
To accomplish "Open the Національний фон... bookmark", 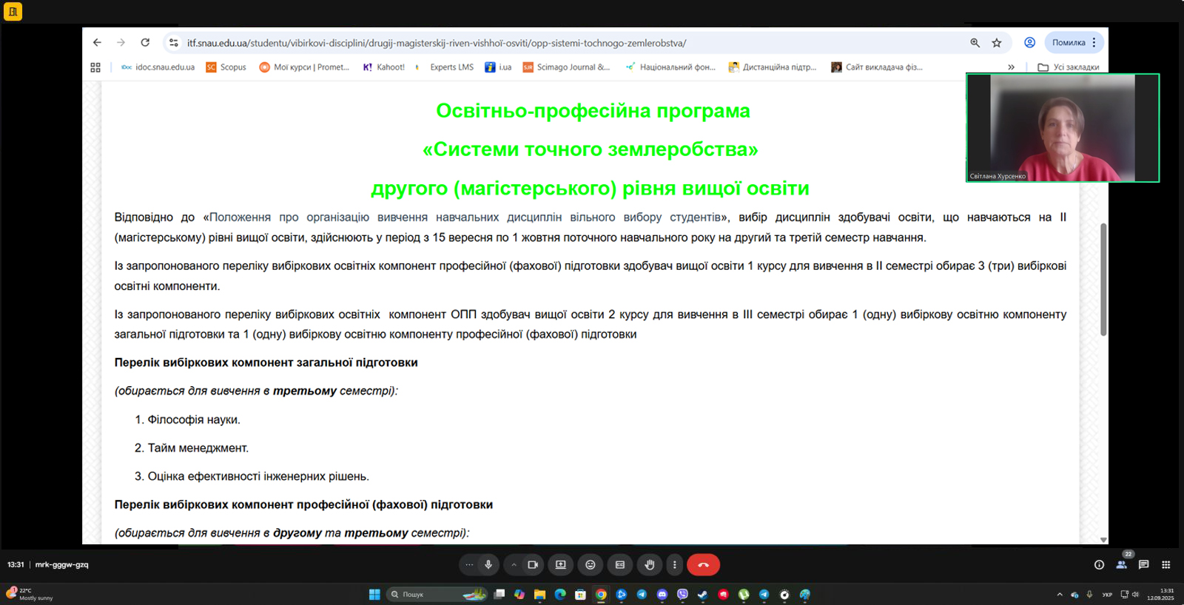I will click(670, 67).
